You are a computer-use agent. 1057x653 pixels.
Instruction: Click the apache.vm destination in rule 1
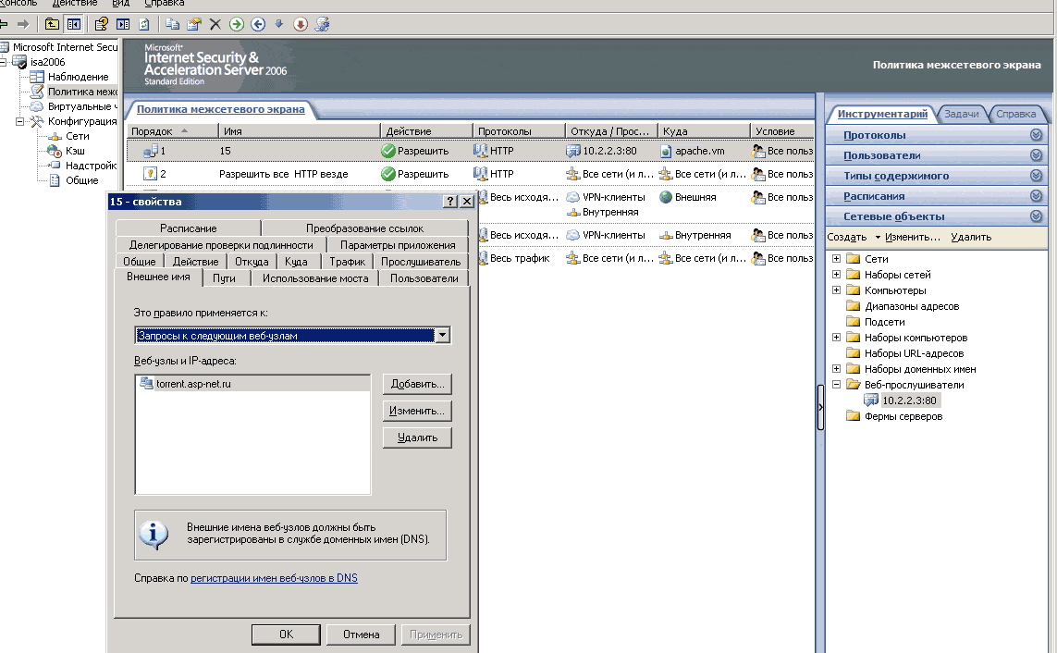(700, 151)
